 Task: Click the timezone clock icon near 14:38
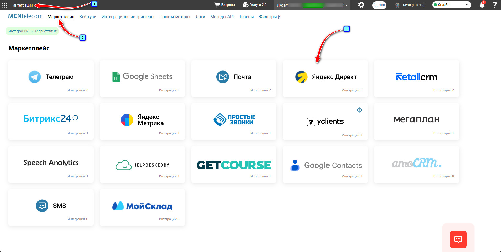[397, 5]
